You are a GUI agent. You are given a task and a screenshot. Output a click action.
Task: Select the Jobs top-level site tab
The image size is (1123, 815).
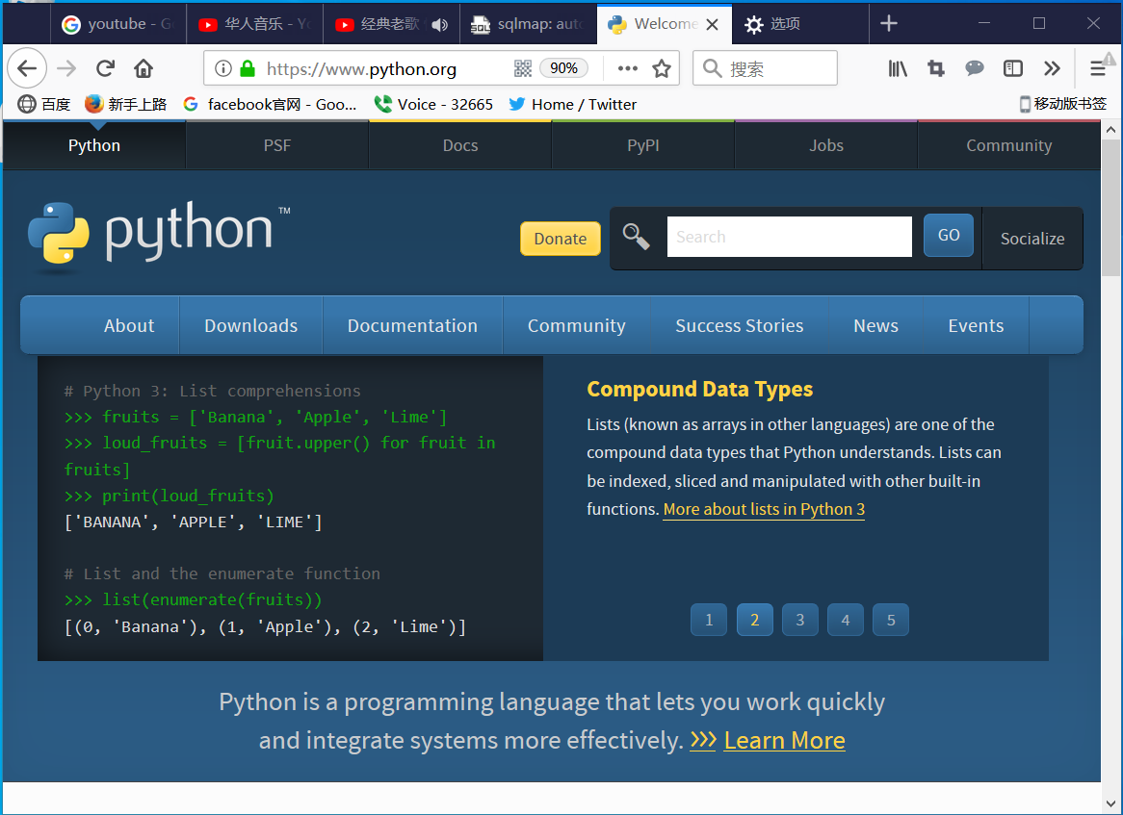pos(825,145)
